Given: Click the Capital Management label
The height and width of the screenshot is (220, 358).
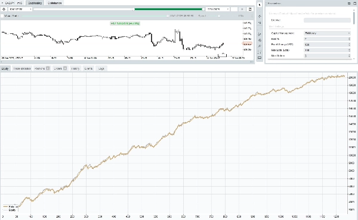Looking at the screenshot, I should pyautogui.click(x=283, y=33).
